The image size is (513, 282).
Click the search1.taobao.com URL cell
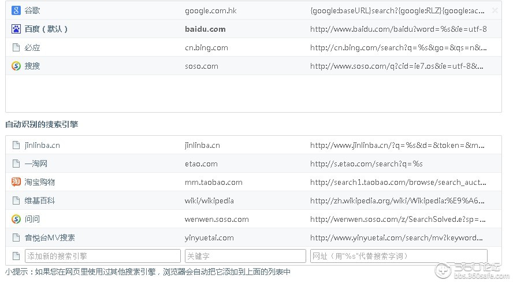click(x=398, y=182)
